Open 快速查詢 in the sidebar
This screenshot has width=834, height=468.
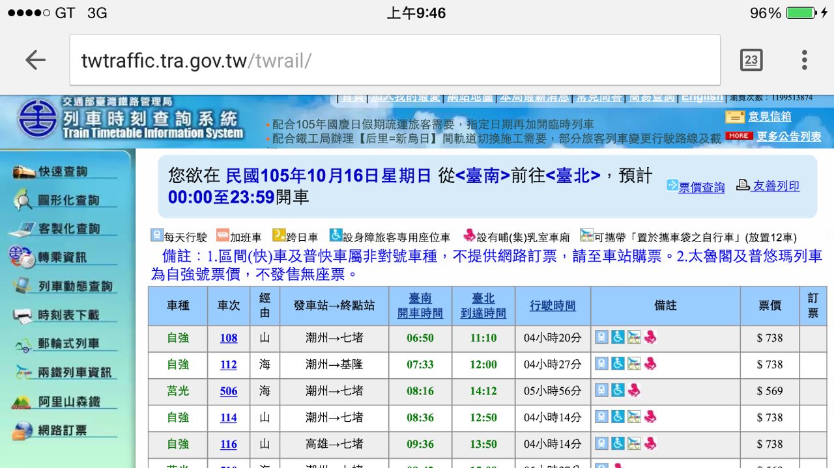coord(63,172)
